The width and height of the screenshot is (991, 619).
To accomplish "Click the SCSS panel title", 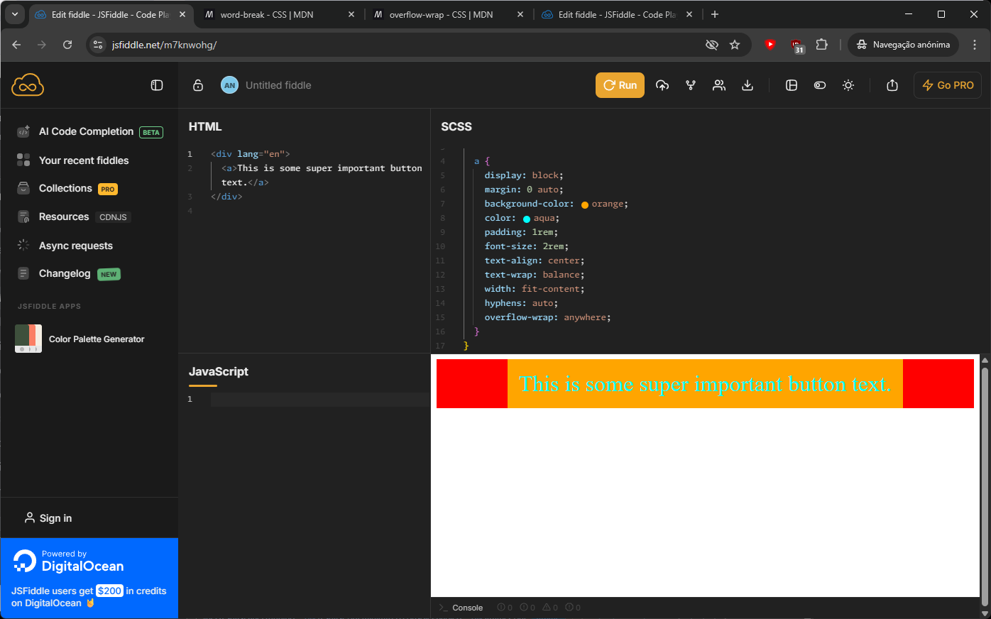I will [456, 126].
